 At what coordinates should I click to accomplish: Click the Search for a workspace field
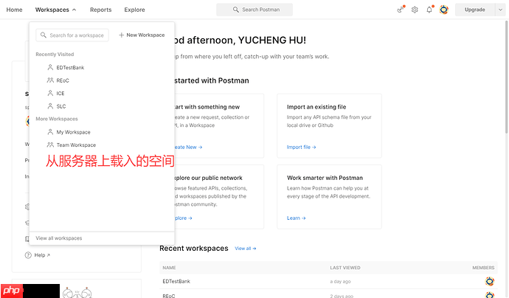click(x=72, y=35)
